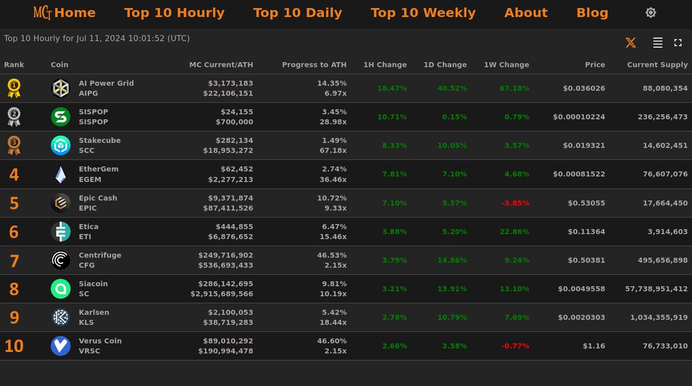
Task: Open the SISPOP coin name link
Action: tap(93, 112)
